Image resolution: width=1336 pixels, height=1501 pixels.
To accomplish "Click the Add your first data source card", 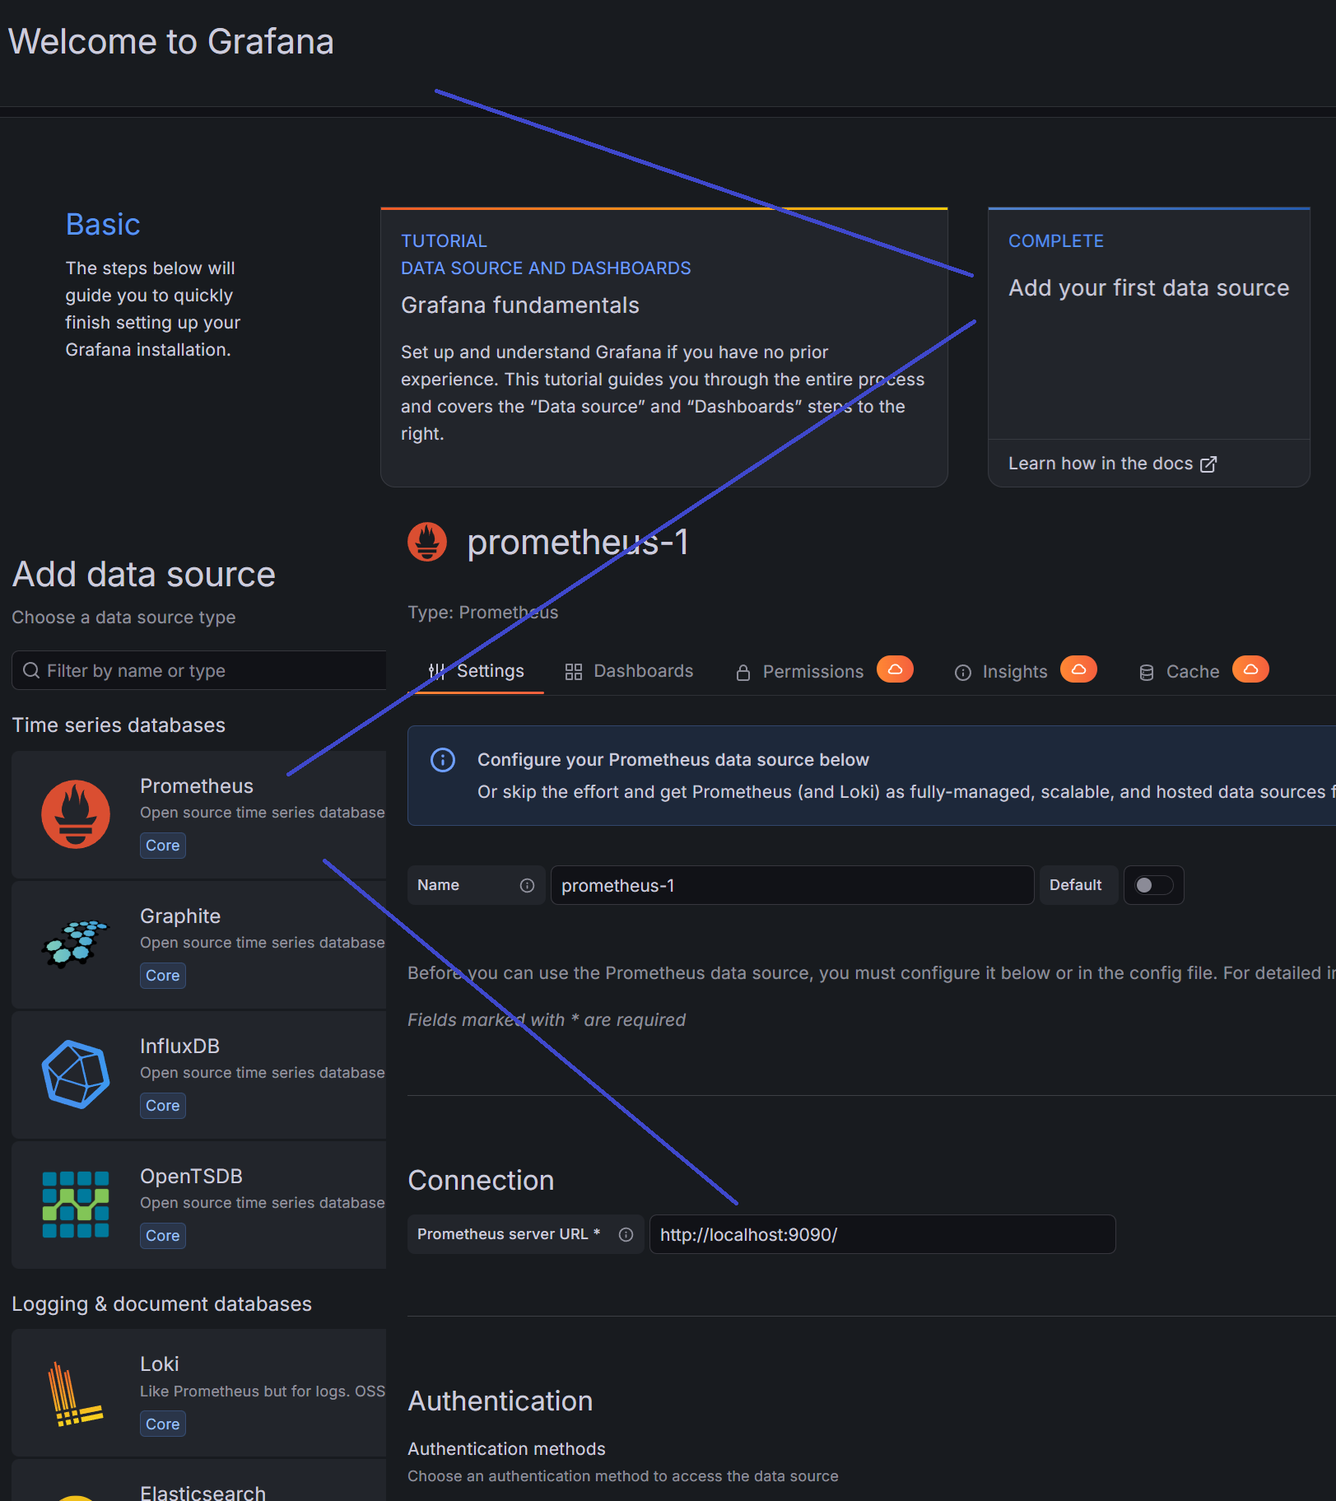I will pos(1149,347).
